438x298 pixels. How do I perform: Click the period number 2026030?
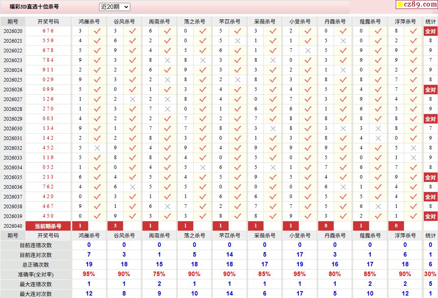click(x=13, y=128)
